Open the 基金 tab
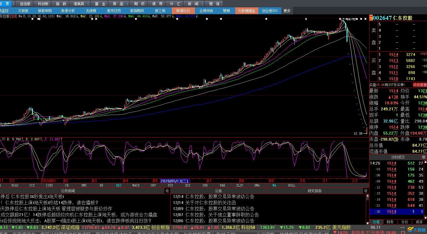Screen dimensions: 427x234 coord(100,4)
